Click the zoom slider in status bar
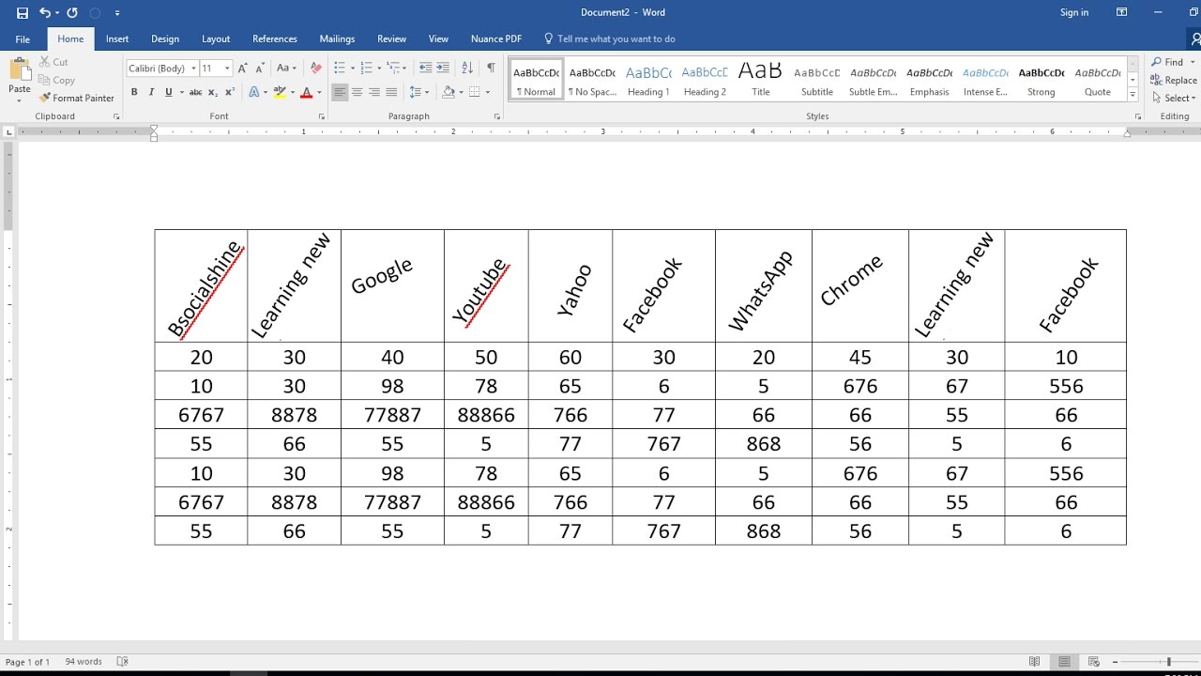This screenshot has height=676, width=1201. coord(1169,662)
